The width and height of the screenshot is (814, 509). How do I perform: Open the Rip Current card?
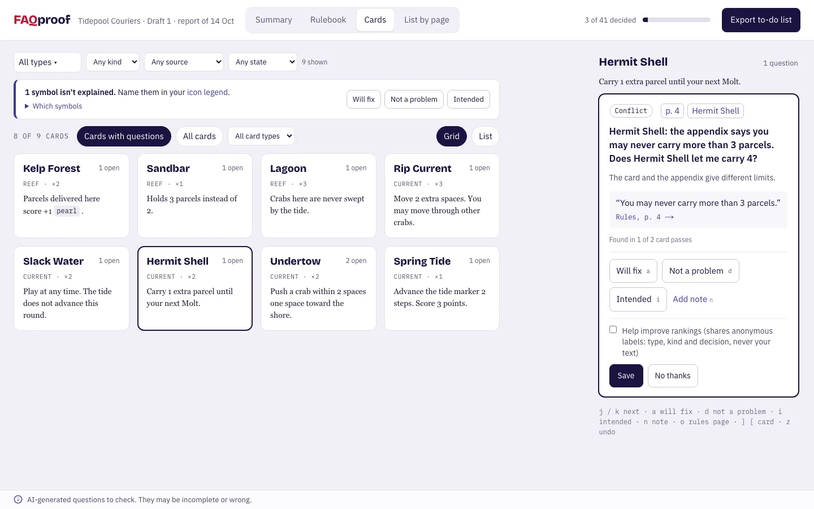tap(442, 196)
